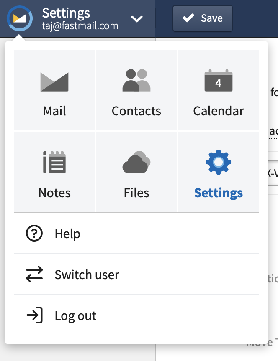Save the settings with the Save button

pyautogui.click(x=203, y=18)
